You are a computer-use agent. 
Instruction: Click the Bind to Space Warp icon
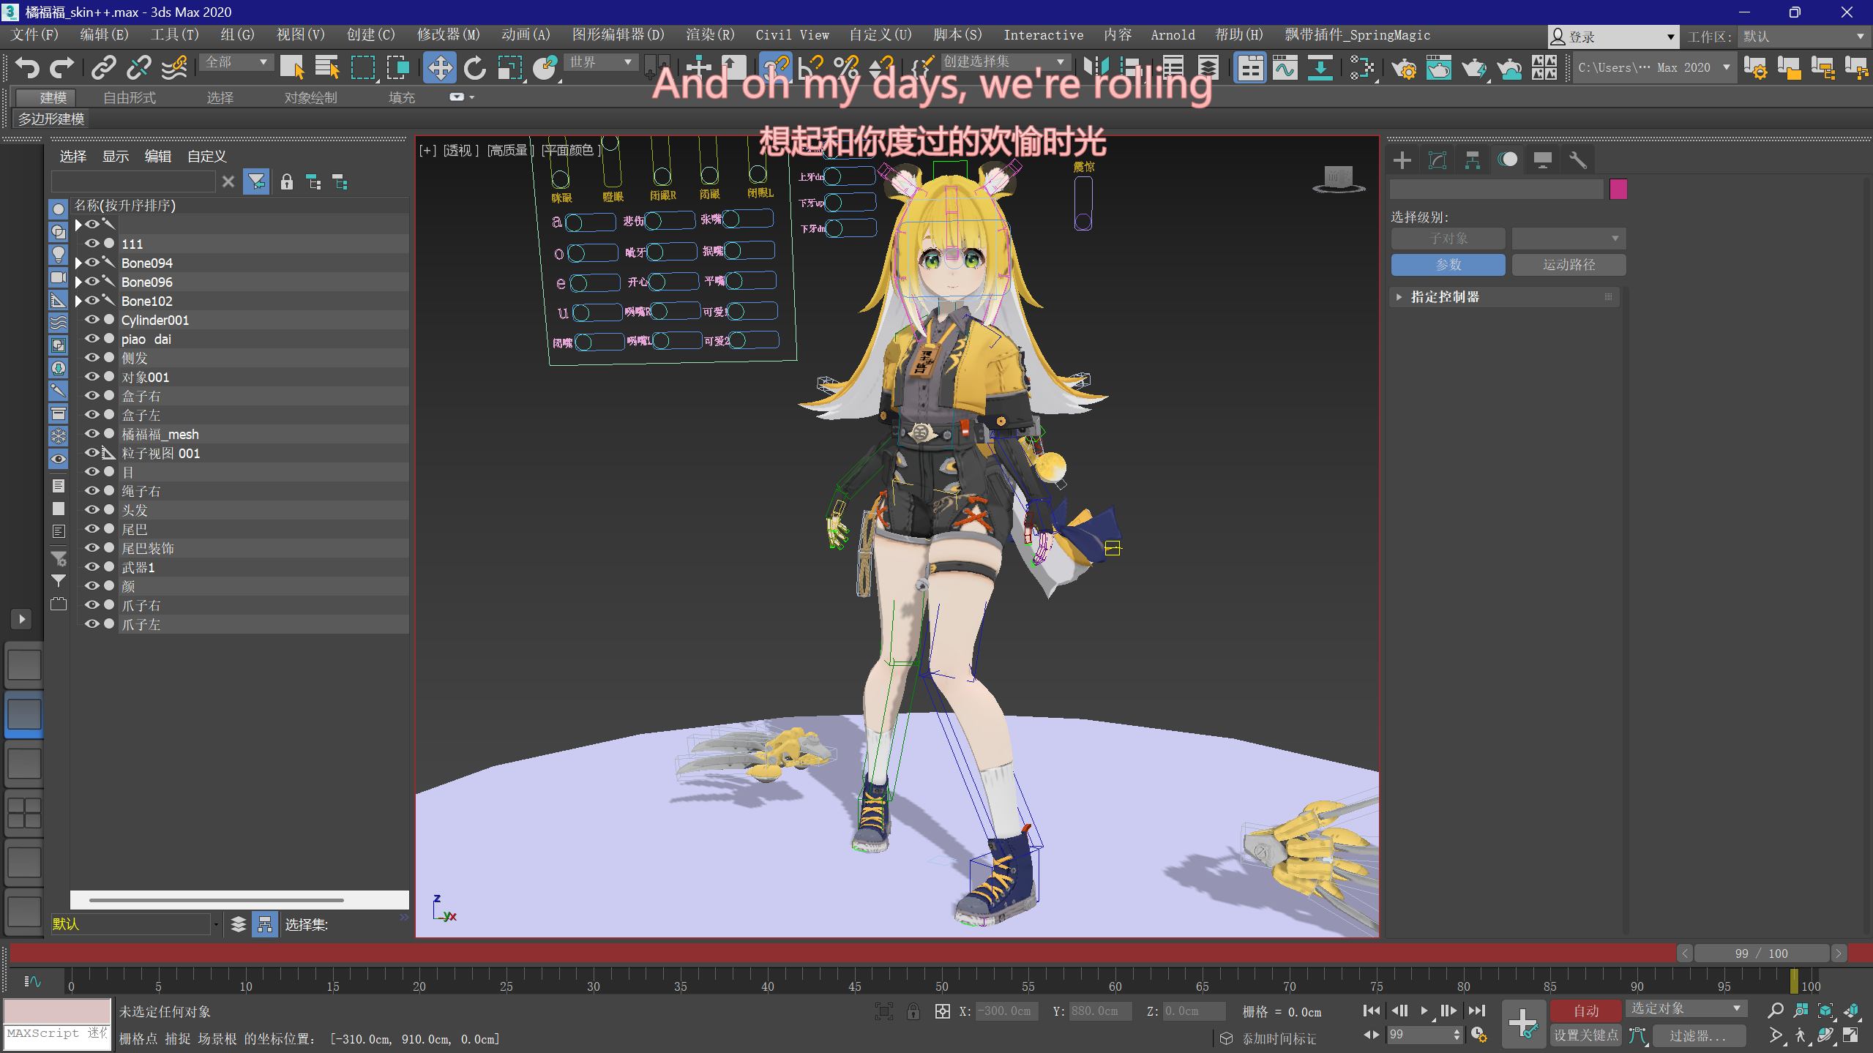174,67
